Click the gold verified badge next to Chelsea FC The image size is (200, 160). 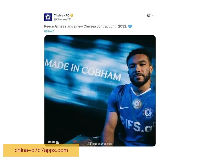pyautogui.click(x=72, y=15)
